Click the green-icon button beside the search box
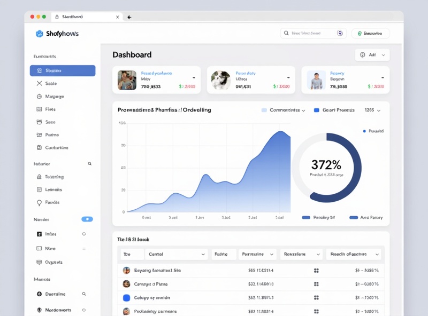The height and width of the screenshot is (316, 428). point(370,33)
